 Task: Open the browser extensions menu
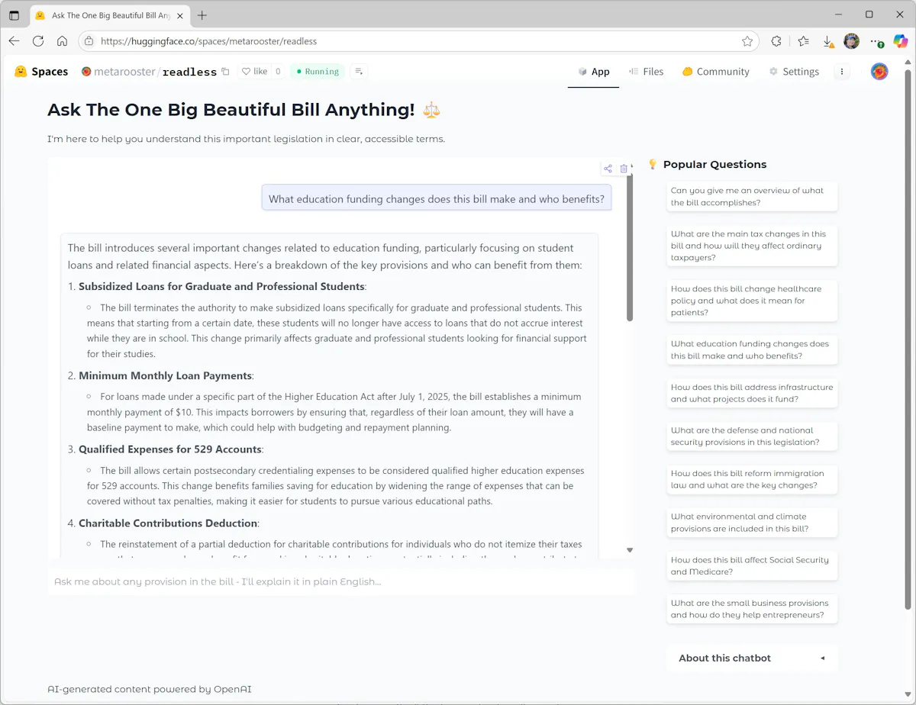click(x=776, y=41)
